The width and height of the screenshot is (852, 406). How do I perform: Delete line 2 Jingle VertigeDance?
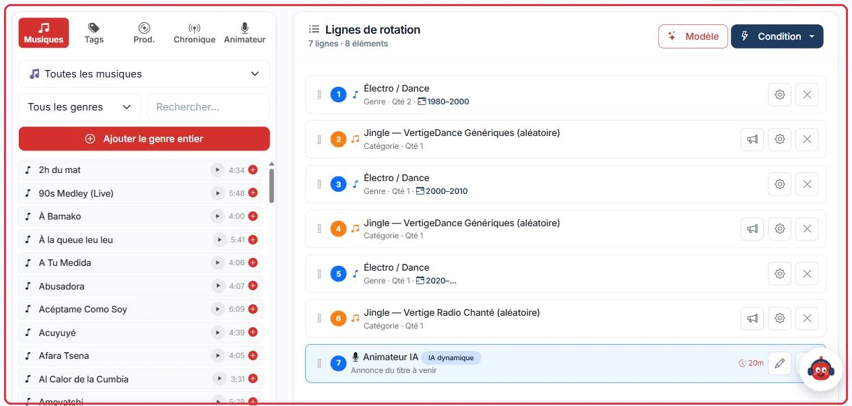click(807, 139)
